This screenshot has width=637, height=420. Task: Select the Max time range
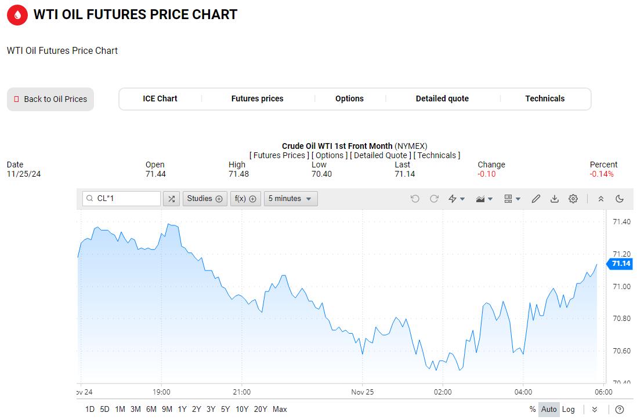pos(280,410)
